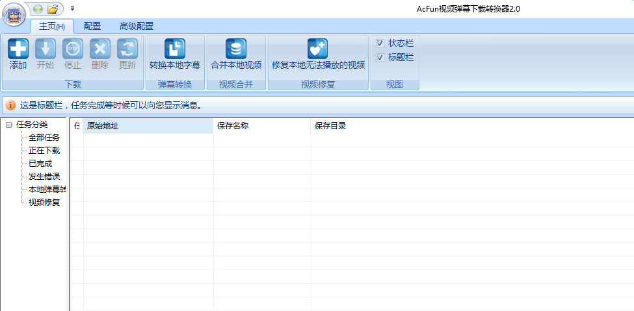Switch to the 高级配置 tab

click(x=137, y=27)
